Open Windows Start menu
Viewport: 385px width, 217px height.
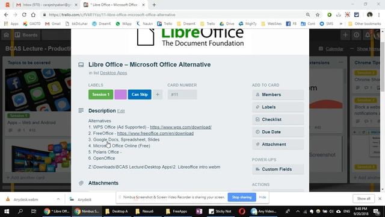coord(7,212)
